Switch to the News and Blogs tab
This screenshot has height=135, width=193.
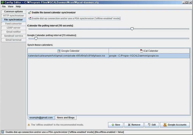pyautogui.click(x=66, y=118)
